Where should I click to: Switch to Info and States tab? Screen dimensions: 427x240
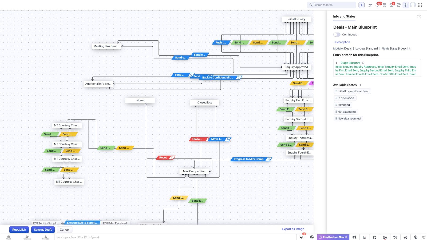coord(344,17)
